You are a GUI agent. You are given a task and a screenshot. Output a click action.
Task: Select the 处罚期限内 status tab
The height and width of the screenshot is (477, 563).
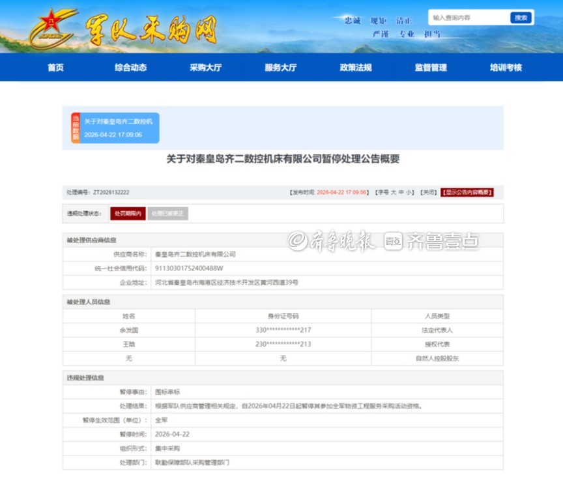[x=128, y=214]
